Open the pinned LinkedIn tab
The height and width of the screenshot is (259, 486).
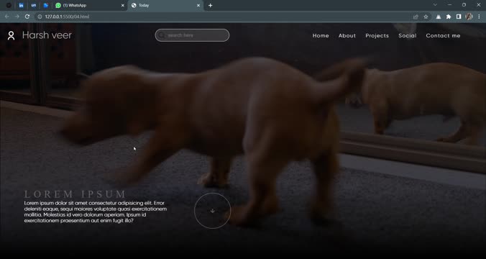tap(21, 5)
